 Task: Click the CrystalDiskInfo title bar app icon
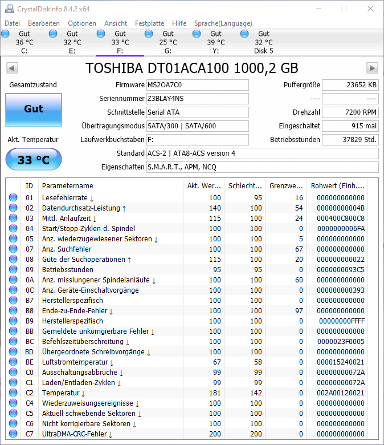coord(9,9)
